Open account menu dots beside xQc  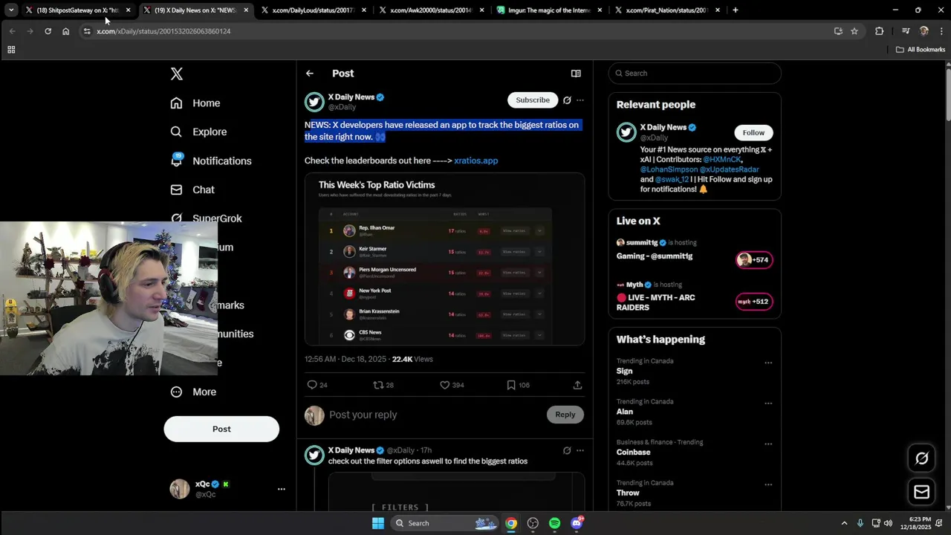[282, 489]
